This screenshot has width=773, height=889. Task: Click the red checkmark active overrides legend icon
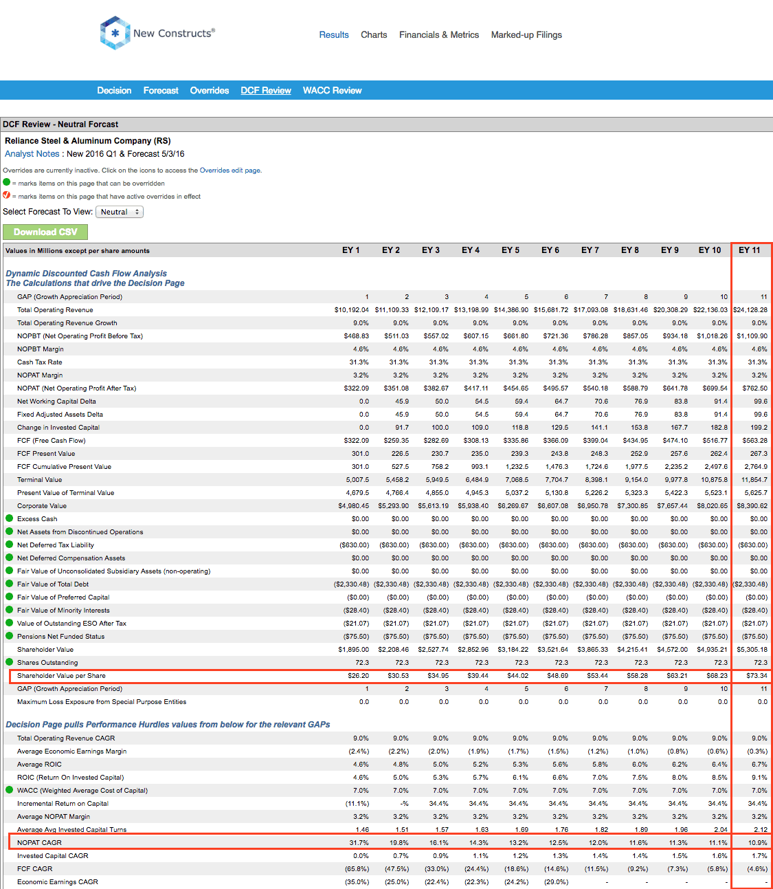point(6,195)
